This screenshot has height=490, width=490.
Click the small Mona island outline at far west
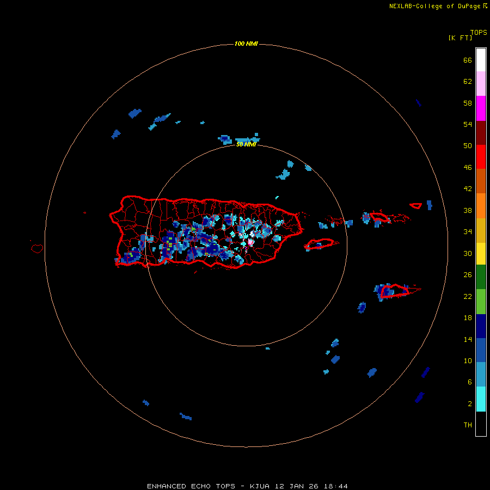click(x=37, y=248)
